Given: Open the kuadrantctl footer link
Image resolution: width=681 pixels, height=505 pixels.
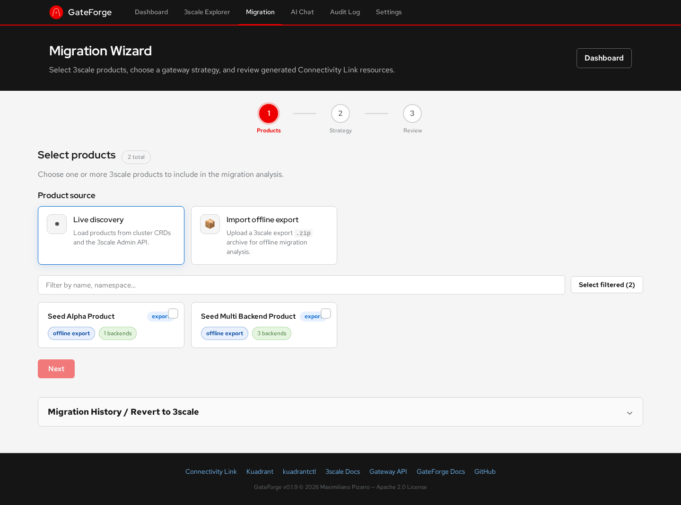Looking at the screenshot, I should coord(299,471).
